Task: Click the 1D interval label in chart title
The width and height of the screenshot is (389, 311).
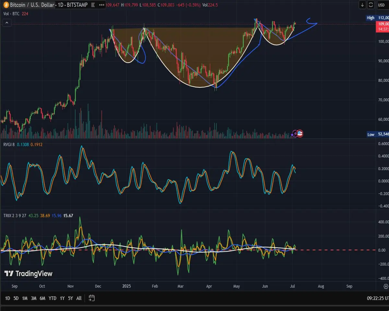Action: point(60,5)
